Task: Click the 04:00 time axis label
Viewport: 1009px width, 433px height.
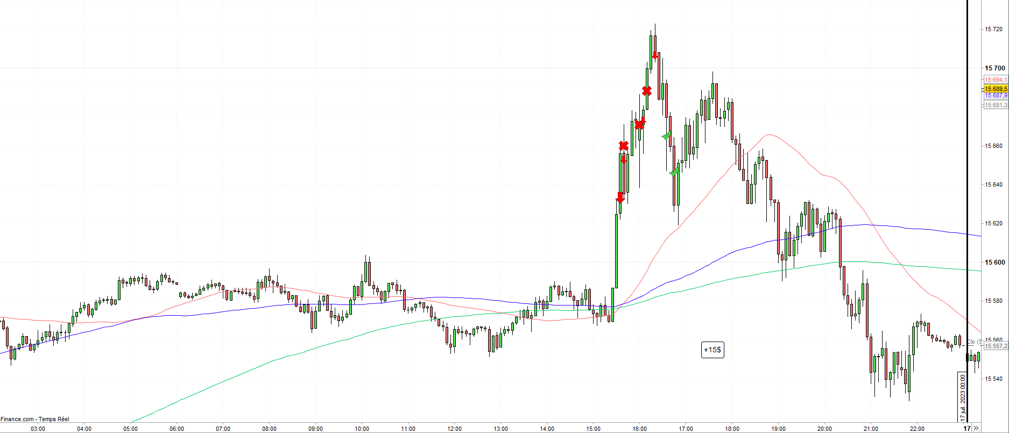Action: 84,429
